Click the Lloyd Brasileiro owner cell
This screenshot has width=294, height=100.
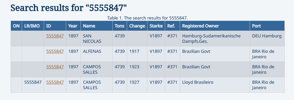[x=215, y=85]
